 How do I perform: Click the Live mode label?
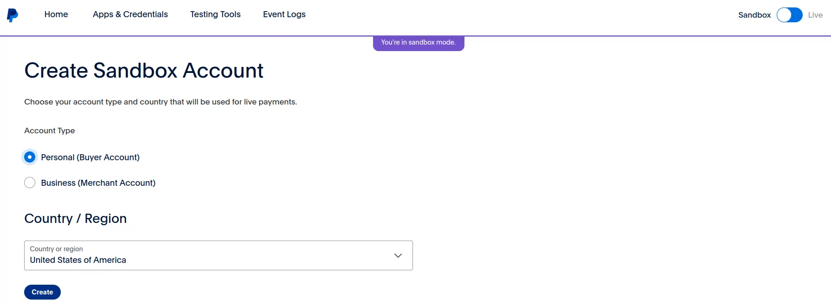815,15
